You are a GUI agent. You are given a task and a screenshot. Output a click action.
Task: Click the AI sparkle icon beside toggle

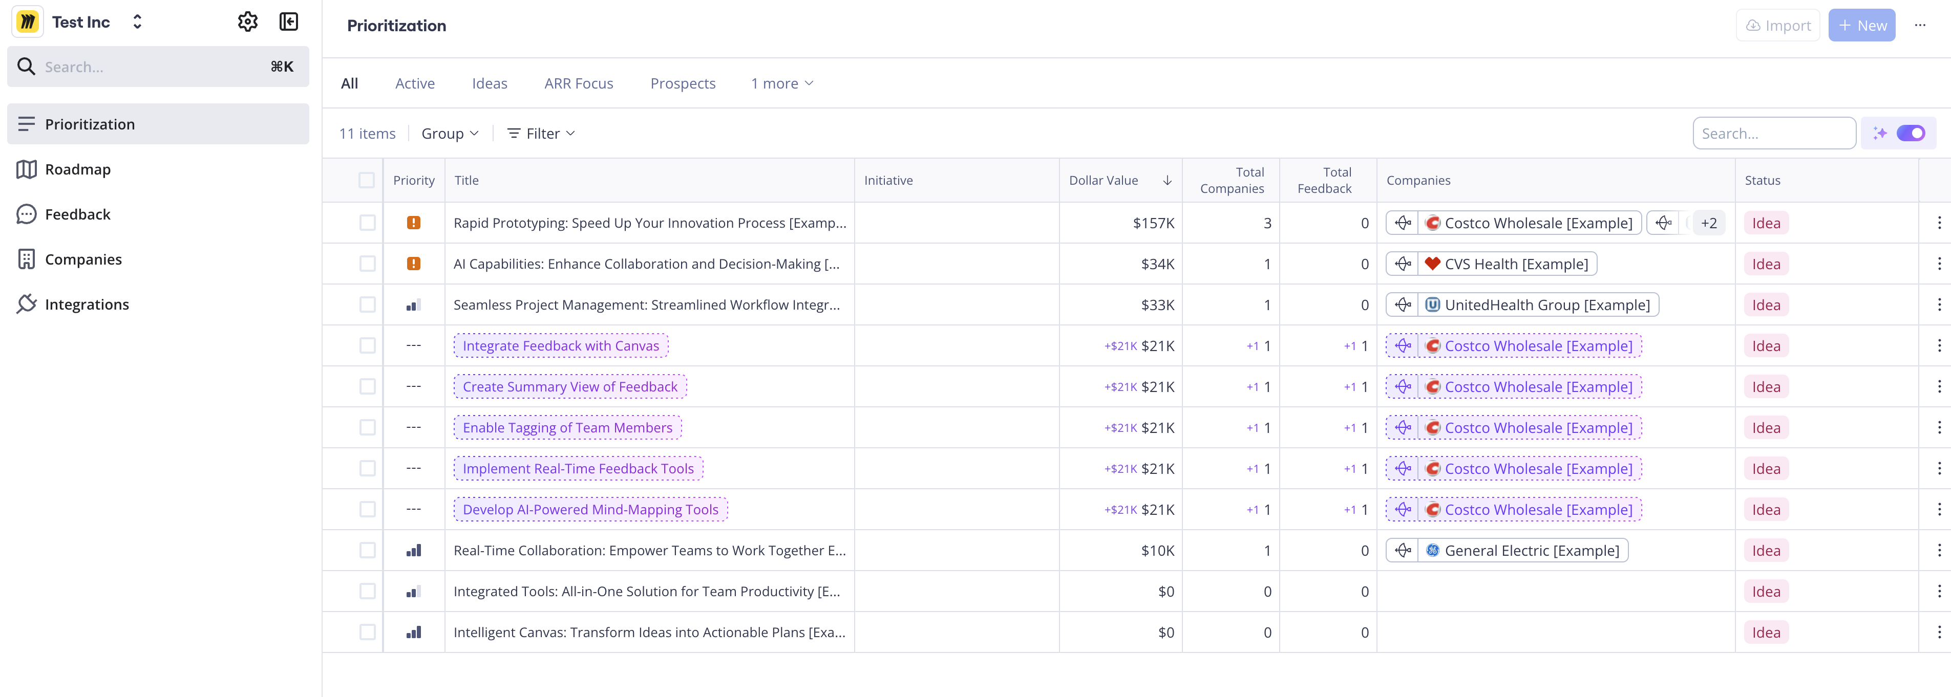pos(1880,133)
